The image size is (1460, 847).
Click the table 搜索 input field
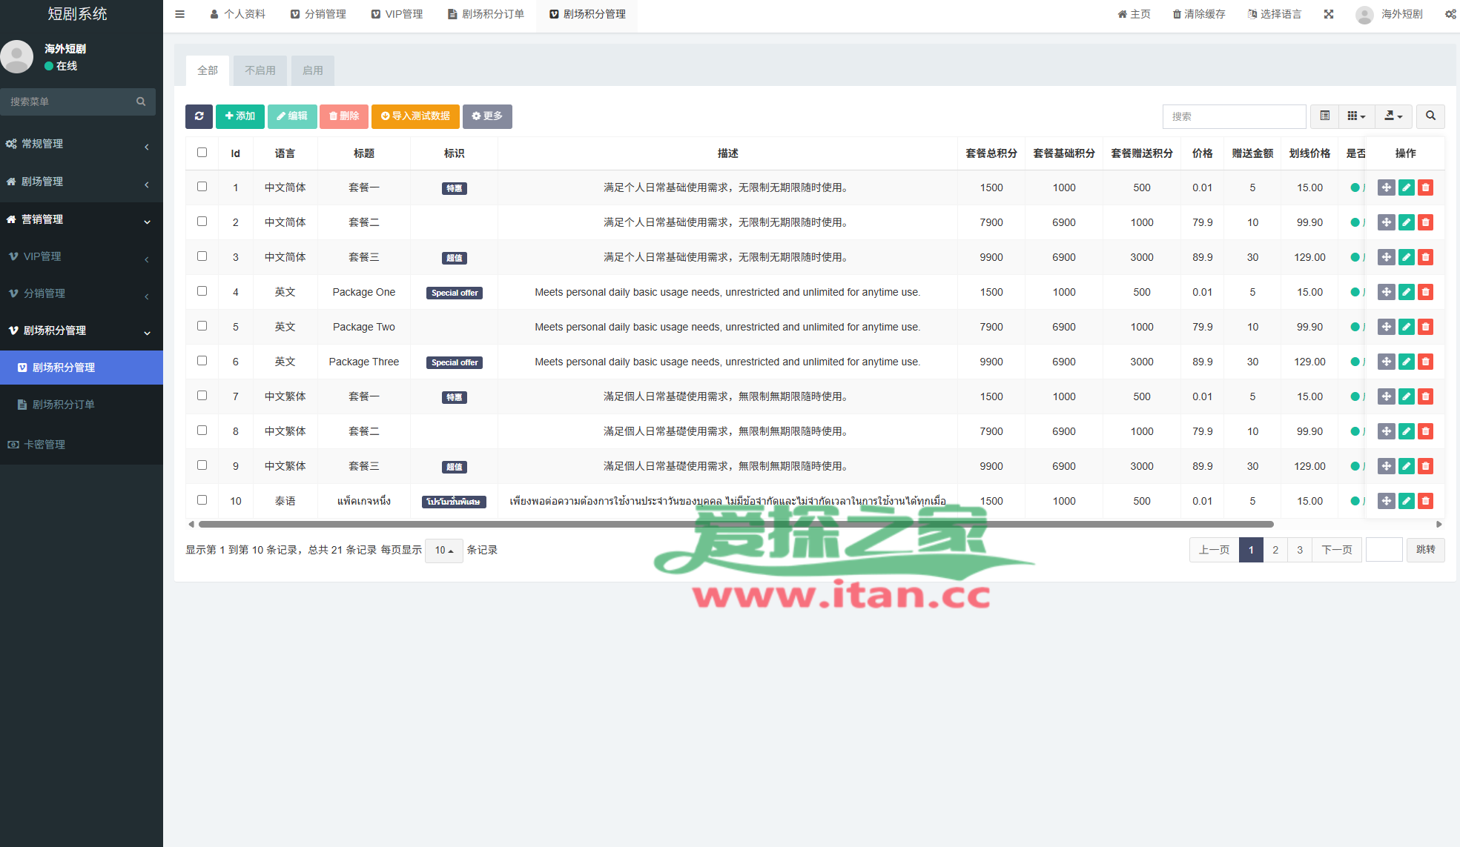click(1234, 116)
